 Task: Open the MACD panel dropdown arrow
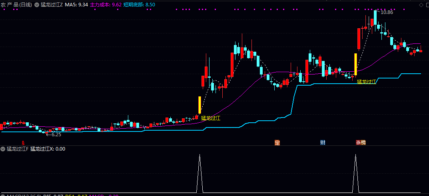click(x=3, y=195)
